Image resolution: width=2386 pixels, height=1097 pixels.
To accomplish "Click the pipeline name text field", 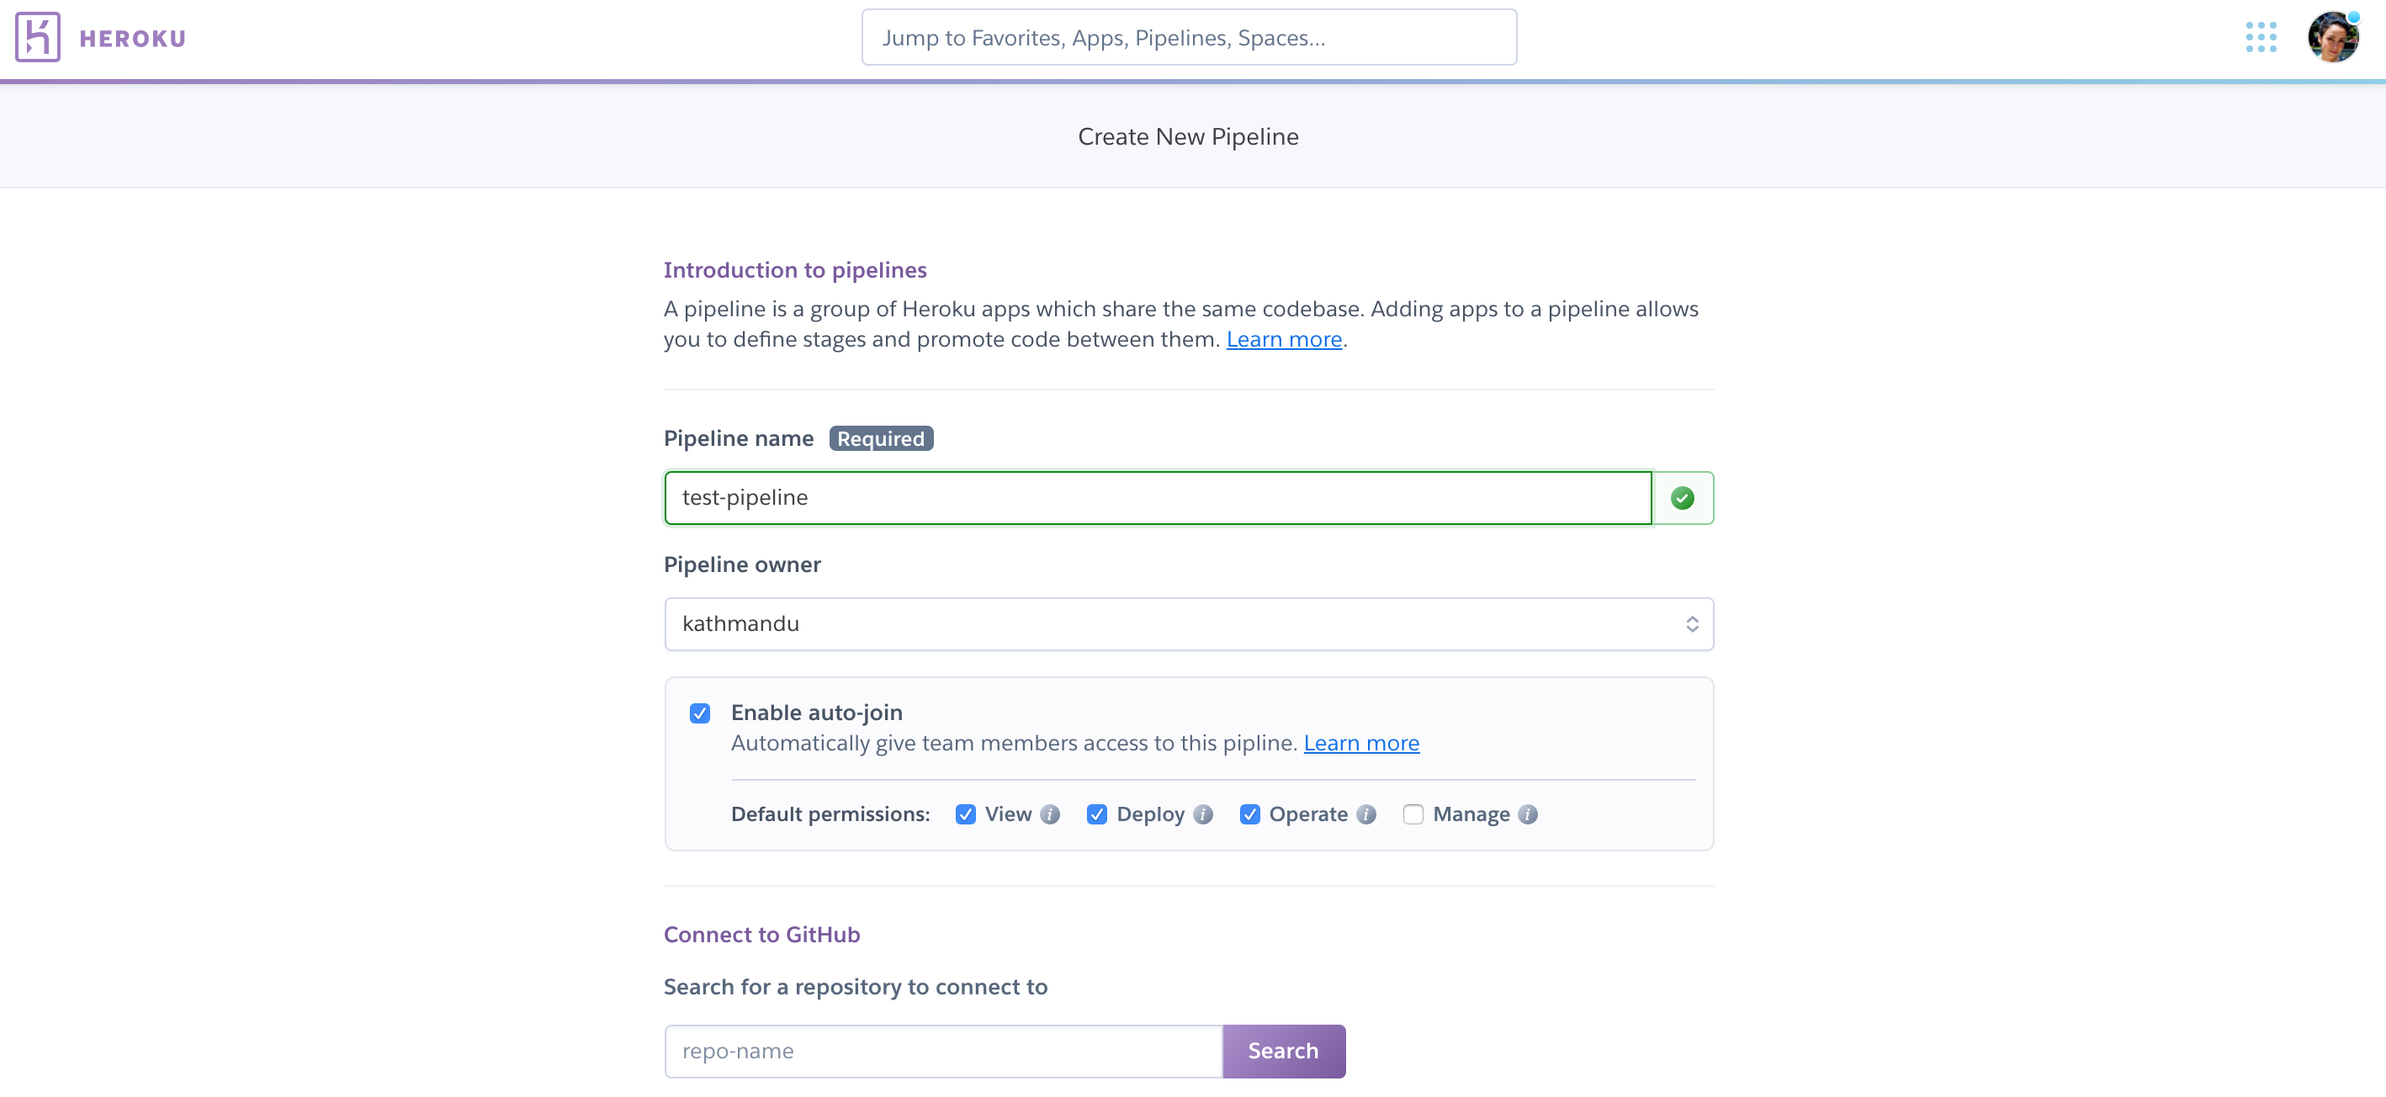I will [1158, 497].
